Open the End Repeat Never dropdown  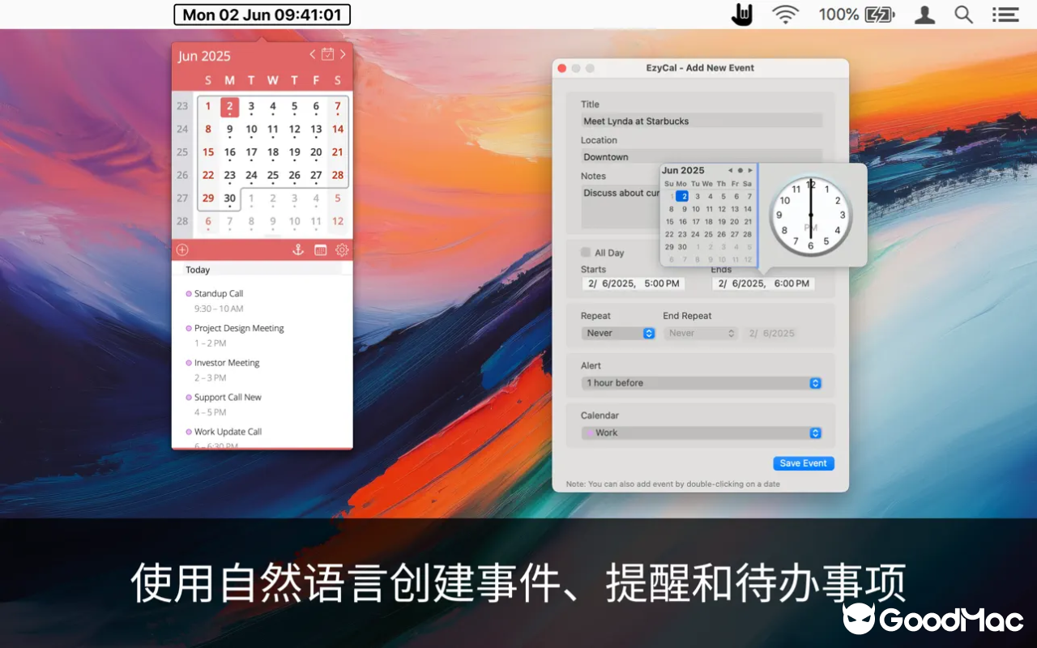[x=701, y=333]
